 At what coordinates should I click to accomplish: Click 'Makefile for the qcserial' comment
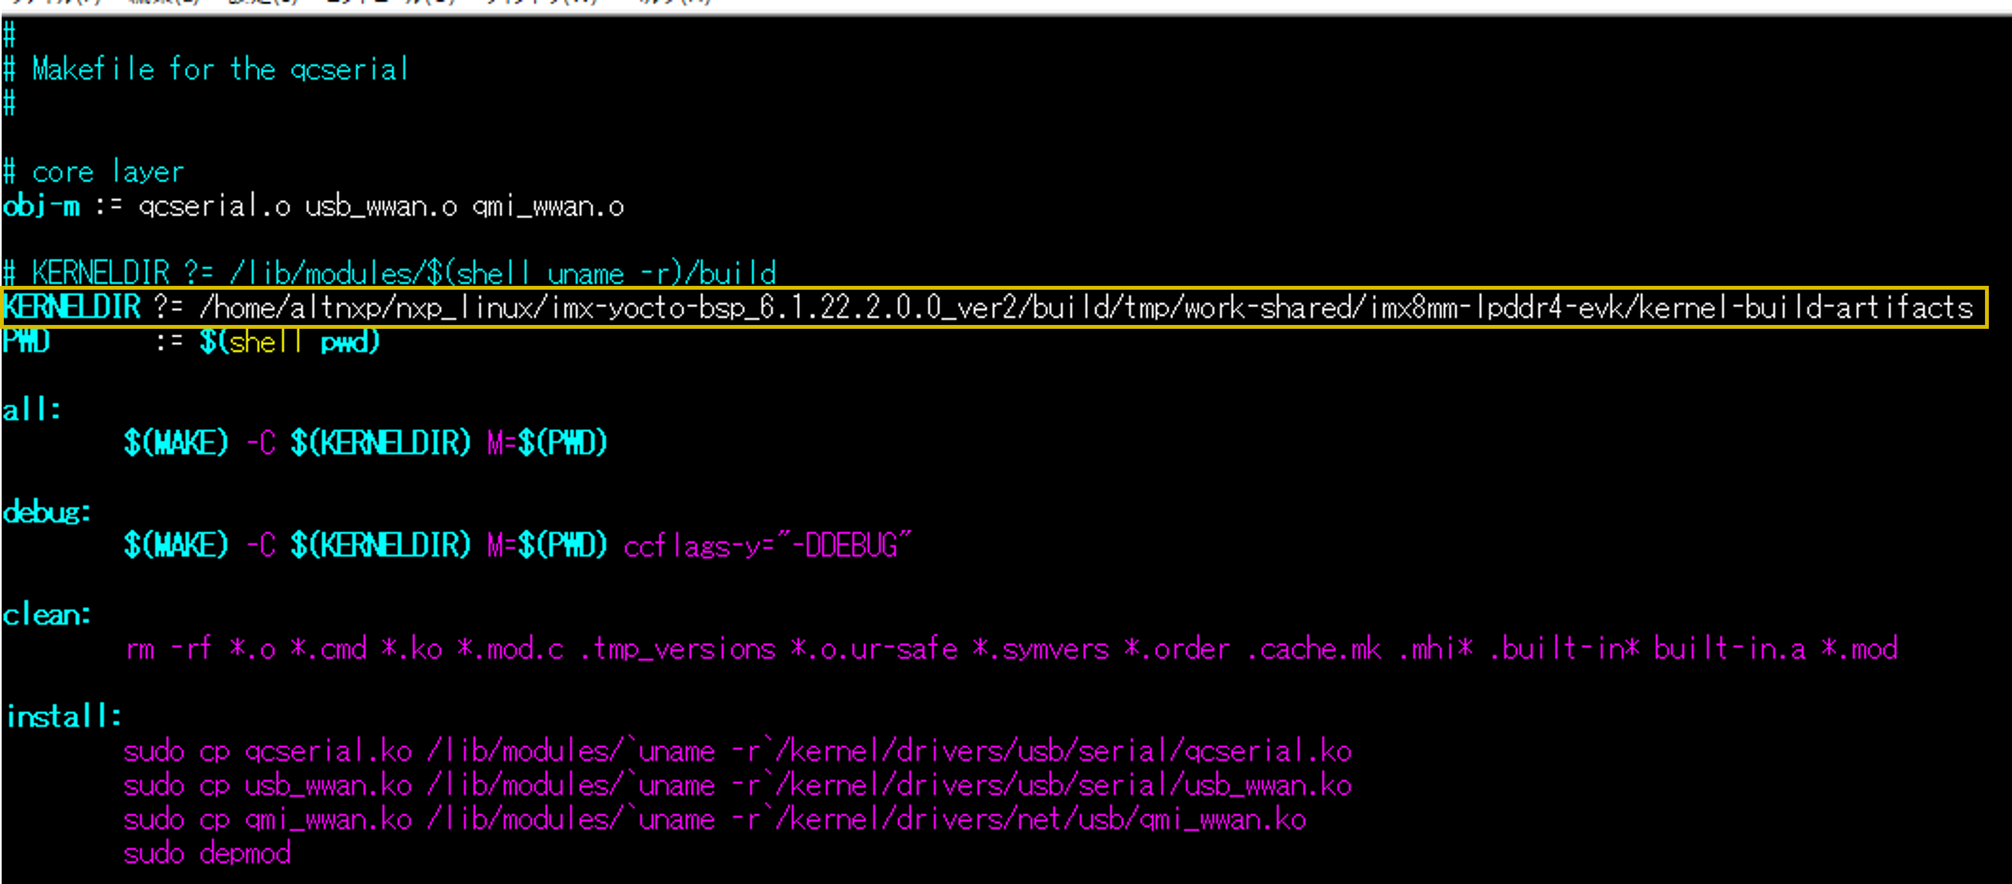[219, 69]
